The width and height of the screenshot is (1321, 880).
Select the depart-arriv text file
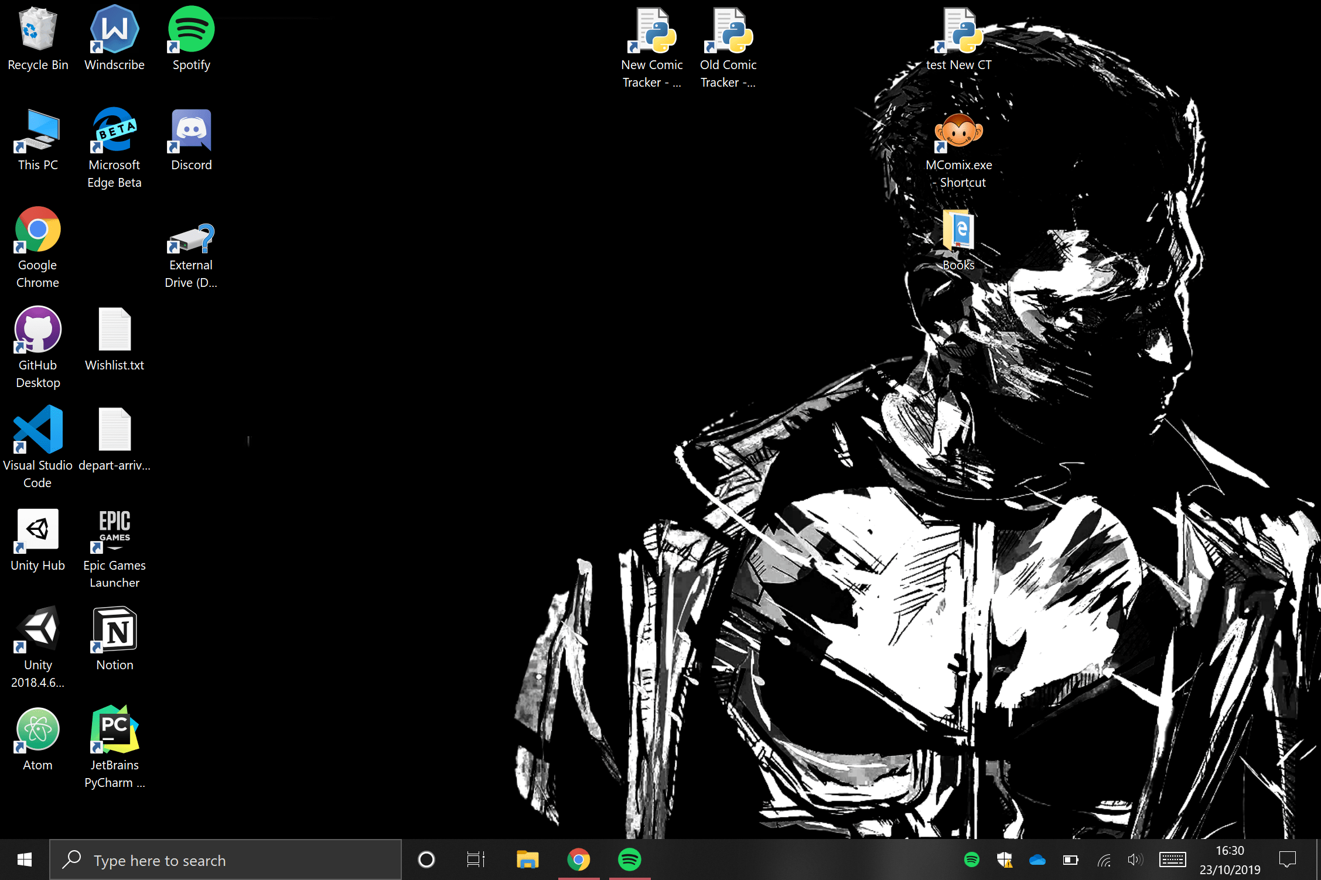pyautogui.click(x=114, y=439)
